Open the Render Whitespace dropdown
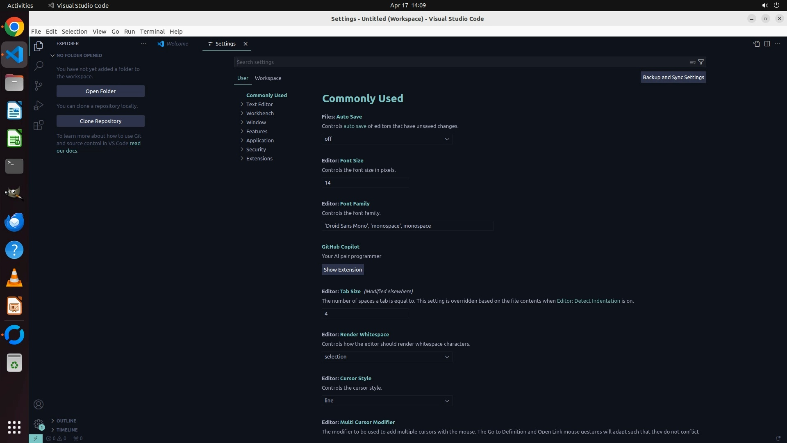This screenshot has width=787, height=443. click(x=387, y=357)
